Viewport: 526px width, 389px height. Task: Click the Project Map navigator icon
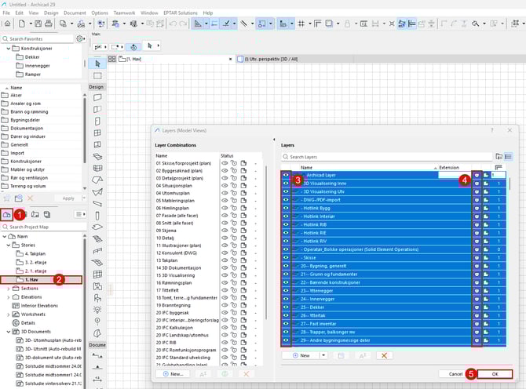point(9,214)
